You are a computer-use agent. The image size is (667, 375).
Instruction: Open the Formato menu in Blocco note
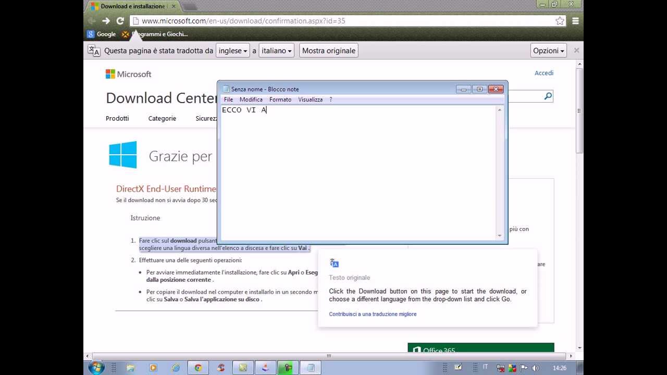(280, 99)
